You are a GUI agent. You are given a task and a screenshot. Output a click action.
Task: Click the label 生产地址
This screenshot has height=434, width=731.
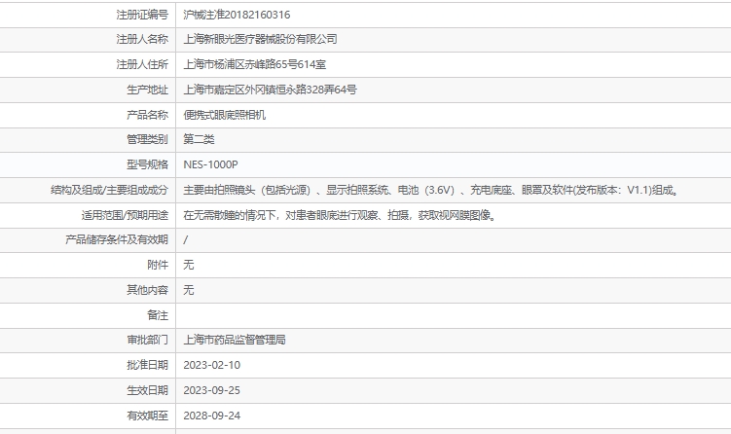(147, 90)
